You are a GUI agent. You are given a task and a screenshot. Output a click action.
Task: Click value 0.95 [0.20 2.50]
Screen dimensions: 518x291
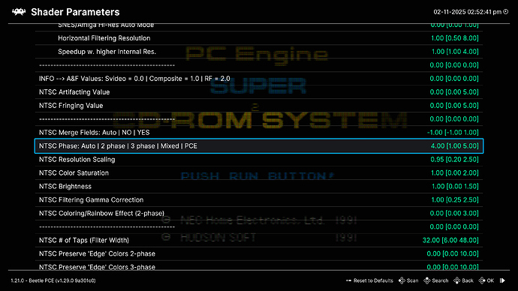[454, 159]
